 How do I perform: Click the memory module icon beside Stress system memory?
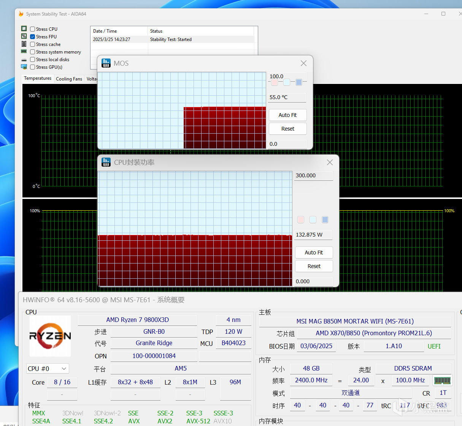click(x=24, y=52)
